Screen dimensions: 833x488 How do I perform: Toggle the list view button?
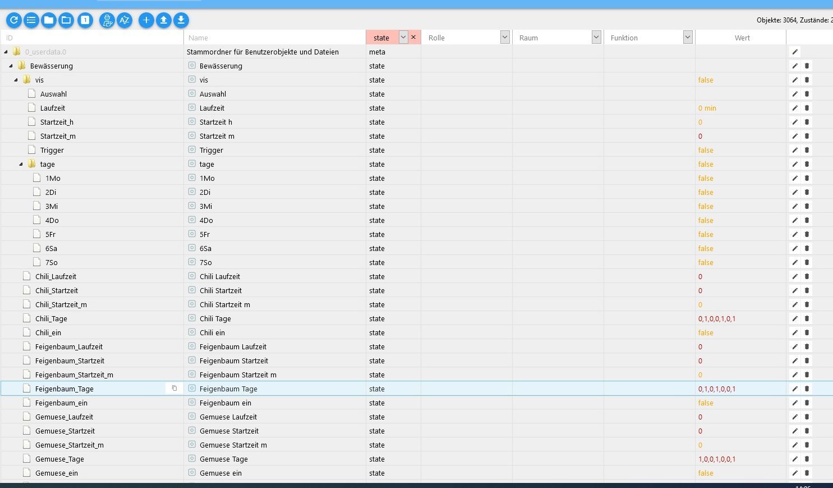(31, 20)
